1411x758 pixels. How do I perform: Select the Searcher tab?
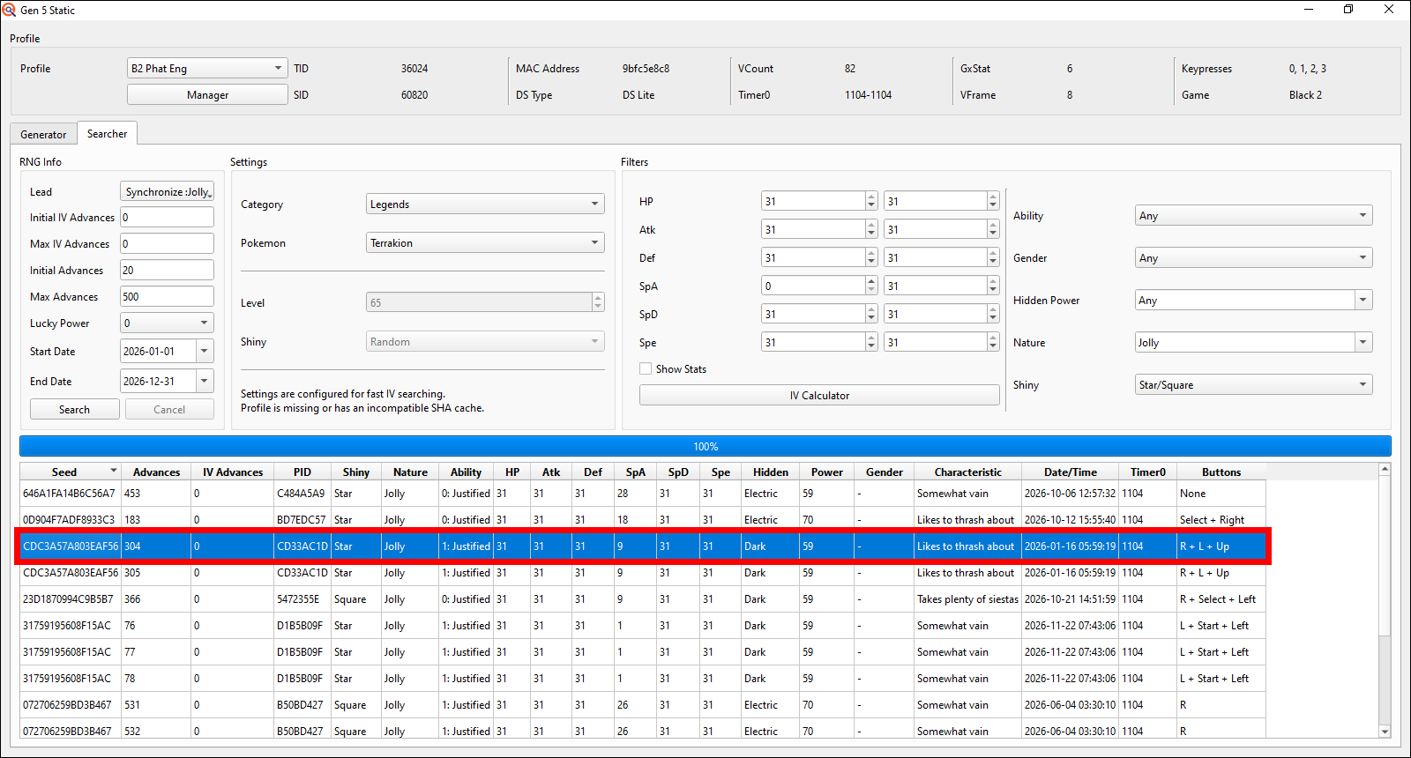pos(107,134)
